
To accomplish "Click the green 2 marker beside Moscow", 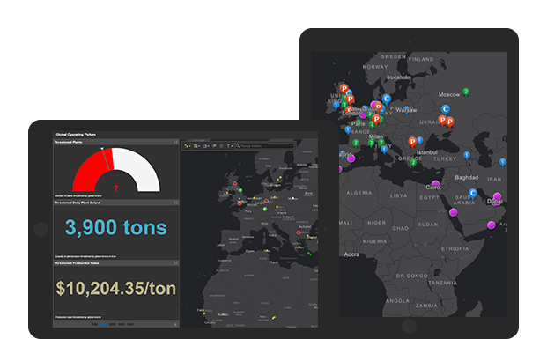I will [466, 92].
